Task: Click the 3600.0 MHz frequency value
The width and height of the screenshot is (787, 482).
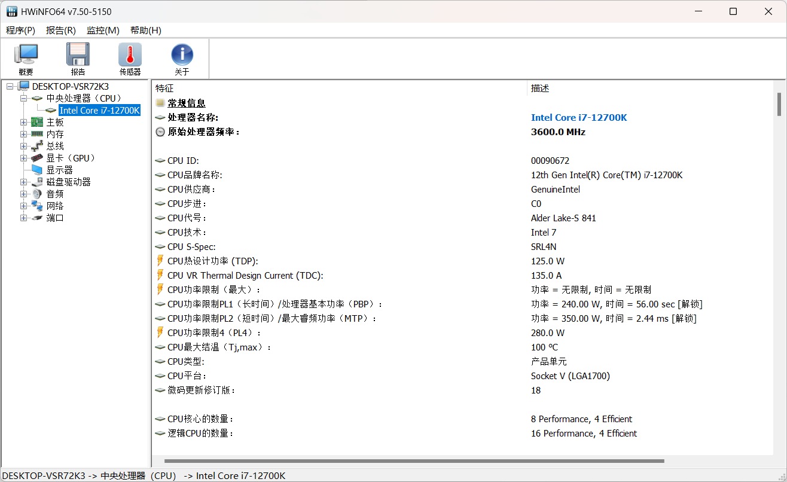Action: point(558,132)
